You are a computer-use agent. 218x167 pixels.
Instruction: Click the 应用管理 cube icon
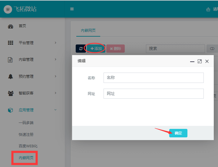(10, 110)
